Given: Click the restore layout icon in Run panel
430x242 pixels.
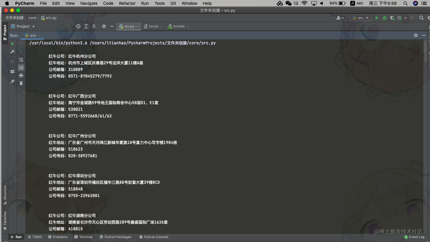Looking at the screenshot, I should pos(12,72).
